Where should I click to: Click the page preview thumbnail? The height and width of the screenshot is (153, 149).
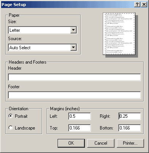click(x=119, y=34)
